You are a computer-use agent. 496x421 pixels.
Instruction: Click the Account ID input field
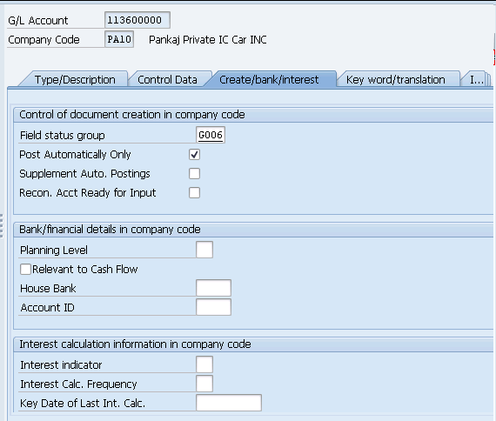213,307
